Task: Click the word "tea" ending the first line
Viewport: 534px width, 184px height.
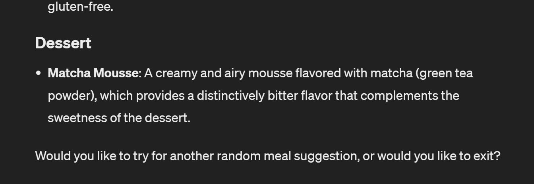Action: [x=464, y=73]
